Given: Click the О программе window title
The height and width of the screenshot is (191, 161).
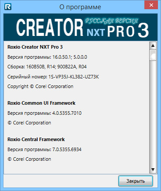Looking at the screenshot, I should click(80, 7).
